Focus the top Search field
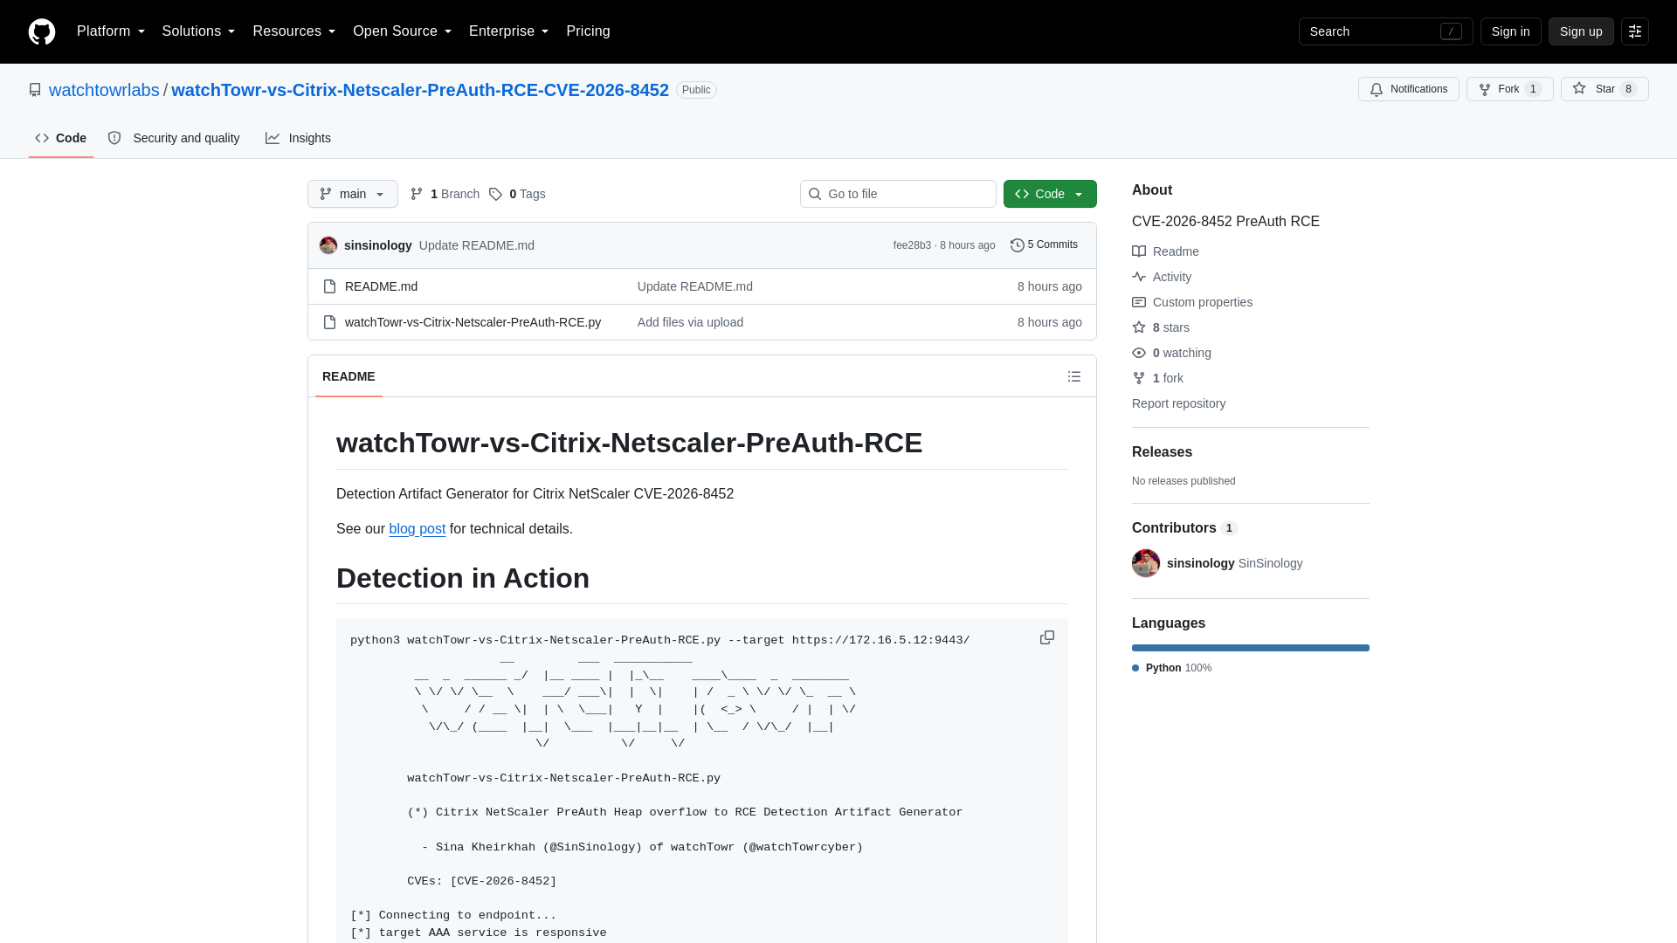 1385,31
